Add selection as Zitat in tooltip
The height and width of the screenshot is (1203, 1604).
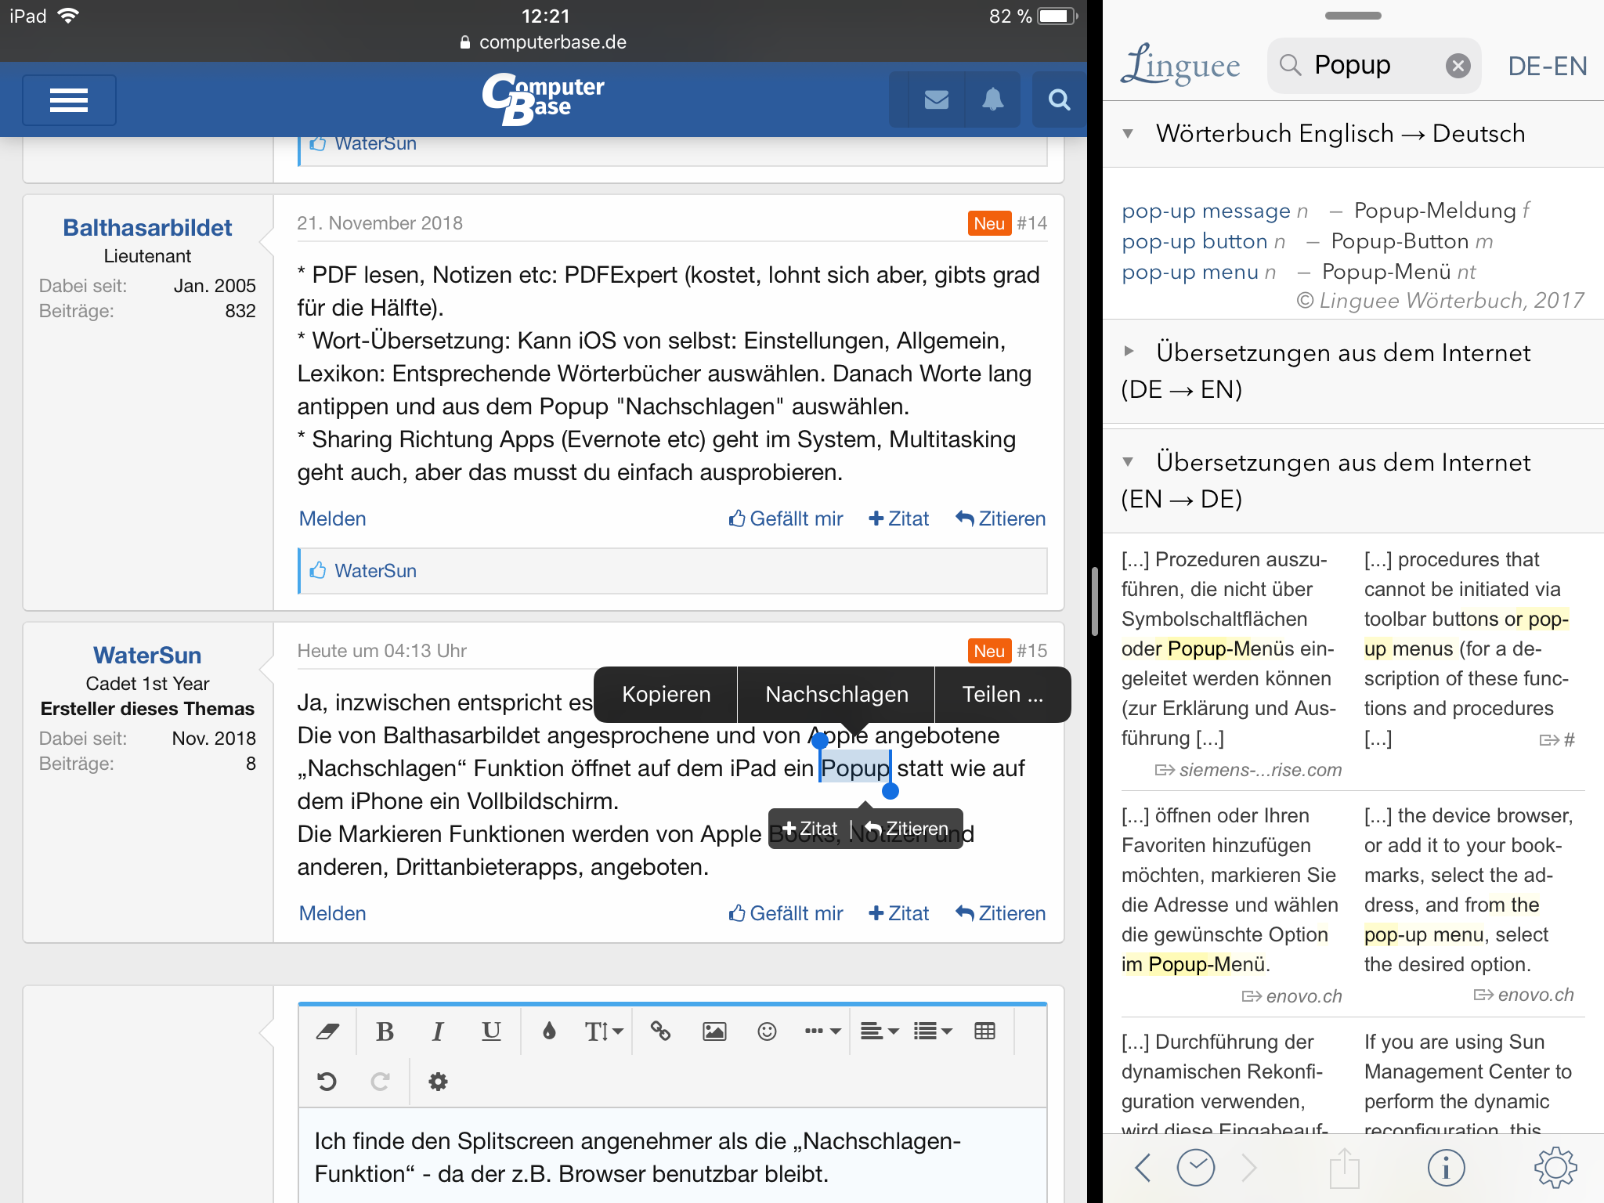[810, 829]
